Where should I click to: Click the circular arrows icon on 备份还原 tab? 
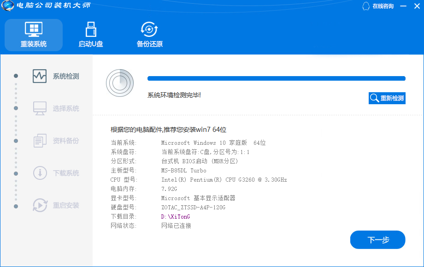149,29
